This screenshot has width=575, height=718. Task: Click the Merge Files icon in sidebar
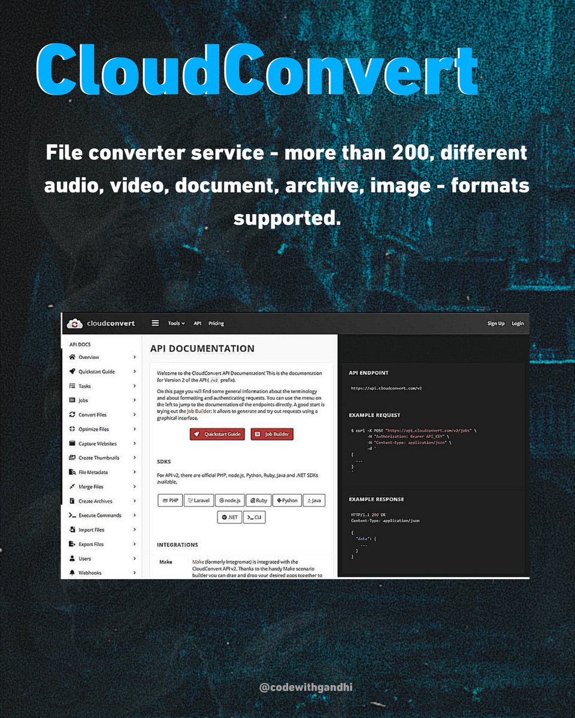click(72, 486)
